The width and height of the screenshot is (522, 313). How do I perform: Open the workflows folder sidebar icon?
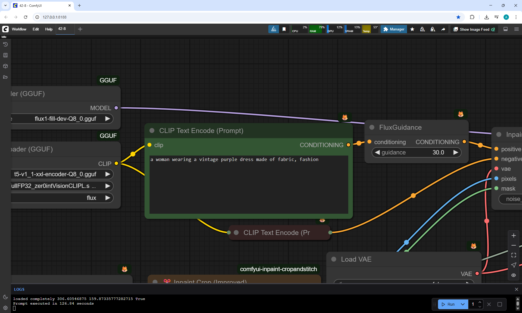pos(5,77)
